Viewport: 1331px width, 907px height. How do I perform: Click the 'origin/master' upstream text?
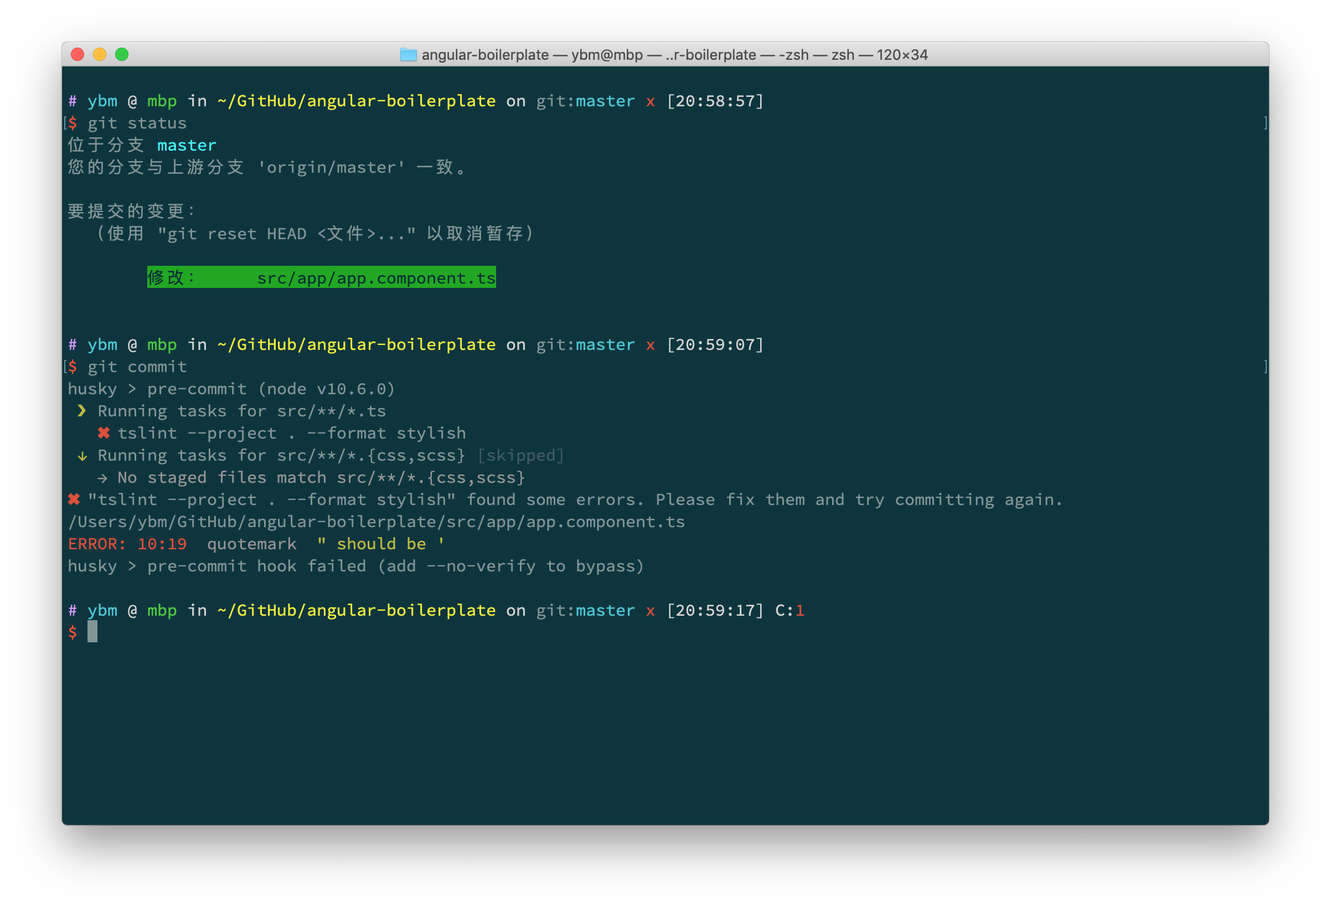click(332, 167)
